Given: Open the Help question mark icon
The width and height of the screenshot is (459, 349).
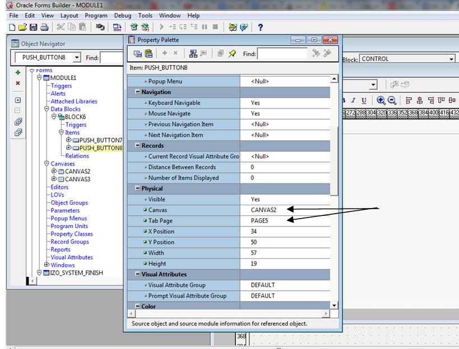Looking at the screenshot, I should click(260, 27).
